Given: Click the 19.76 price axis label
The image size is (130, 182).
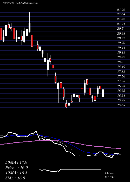Looking at the screenshot, I should tap(121, 43).
